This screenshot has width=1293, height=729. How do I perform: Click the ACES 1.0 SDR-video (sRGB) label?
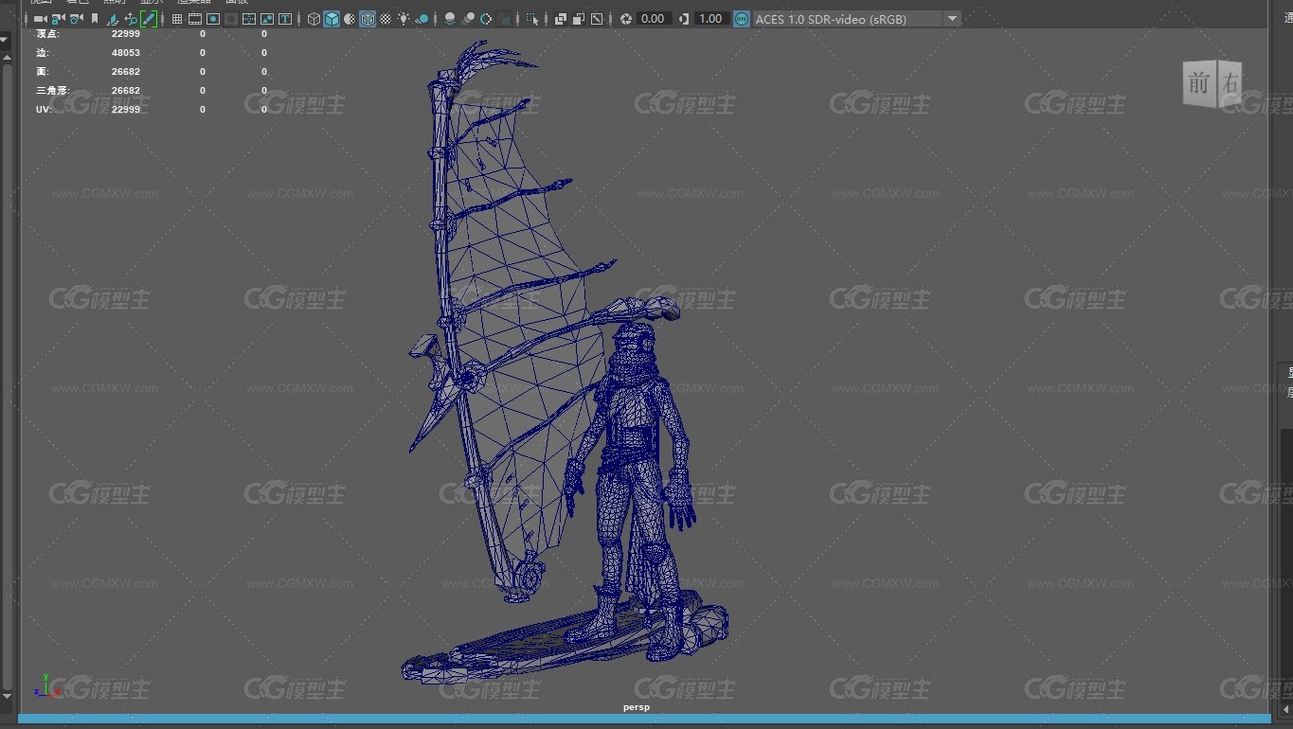pyautogui.click(x=831, y=19)
